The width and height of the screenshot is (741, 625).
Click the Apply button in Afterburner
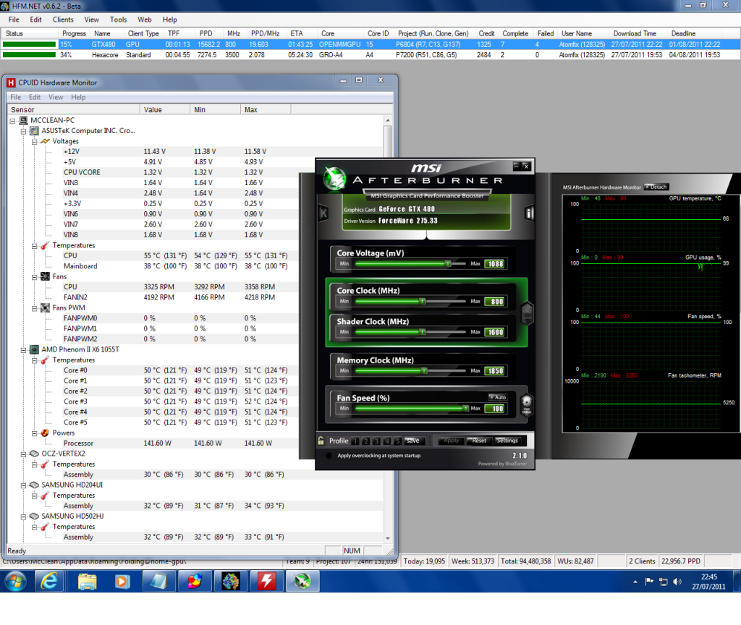coord(452,441)
